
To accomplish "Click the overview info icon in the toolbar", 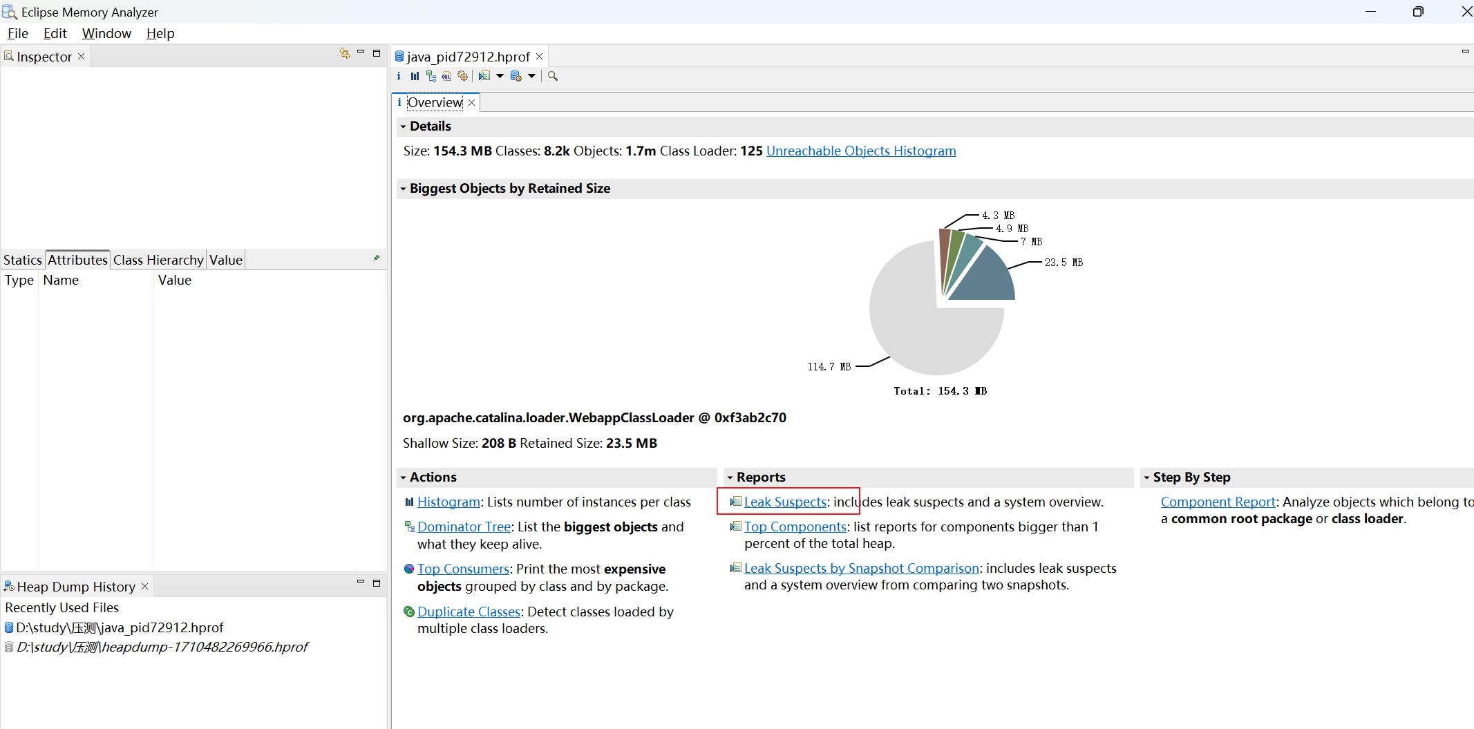I will (399, 76).
